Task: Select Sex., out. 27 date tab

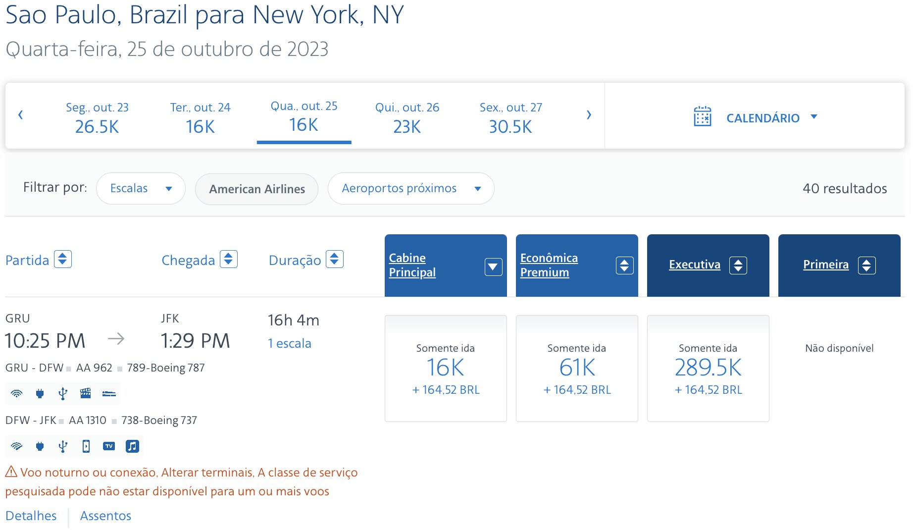Action: (x=510, y=118)
